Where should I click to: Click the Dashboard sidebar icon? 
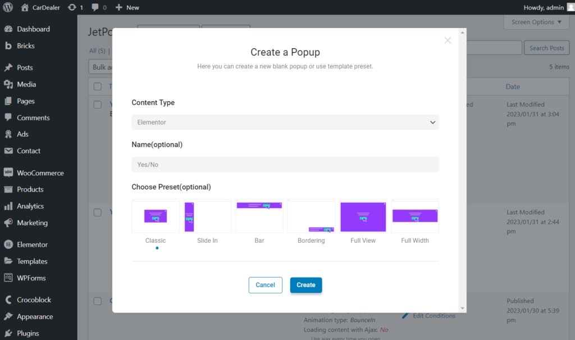[x=8, y=29]
